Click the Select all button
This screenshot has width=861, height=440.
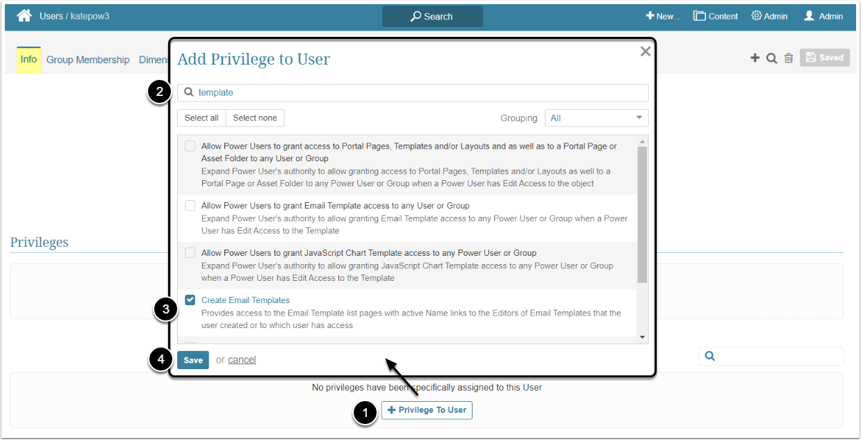[202, 118]
